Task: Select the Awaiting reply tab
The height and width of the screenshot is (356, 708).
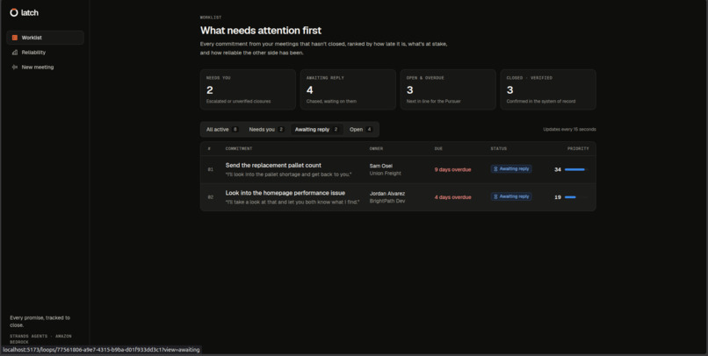Action: [x=316, y=129]
